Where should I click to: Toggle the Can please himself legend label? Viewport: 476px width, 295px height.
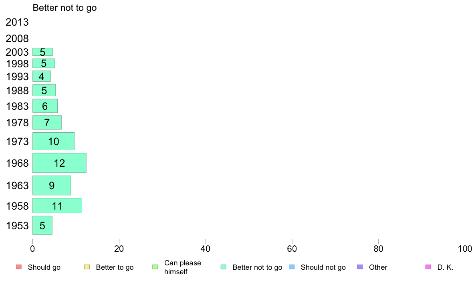182,267
